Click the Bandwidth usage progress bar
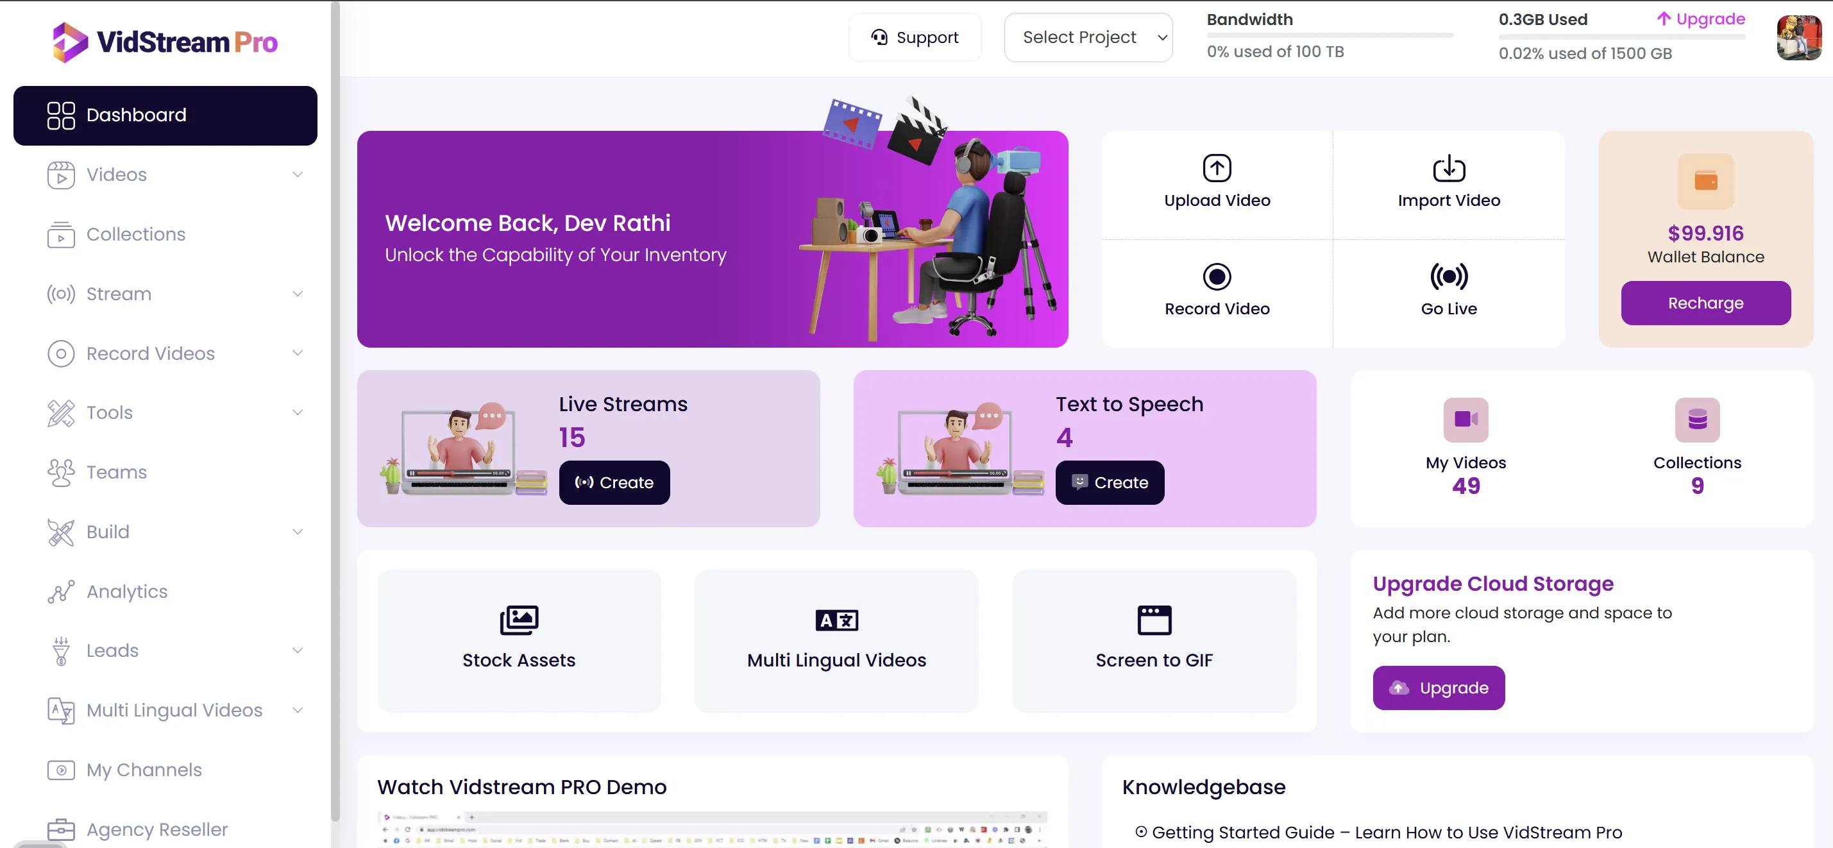Screen dimensions: 1833x848 [x=1330, y=35]
